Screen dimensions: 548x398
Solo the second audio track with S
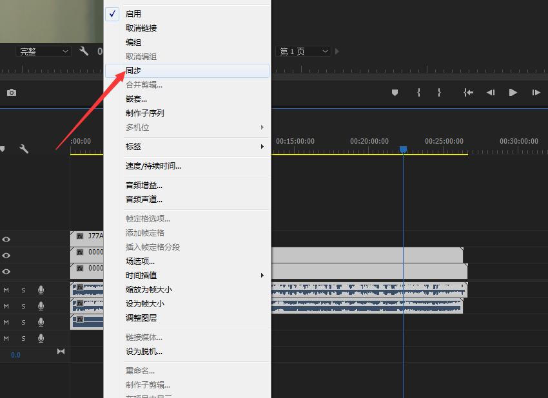24,306
